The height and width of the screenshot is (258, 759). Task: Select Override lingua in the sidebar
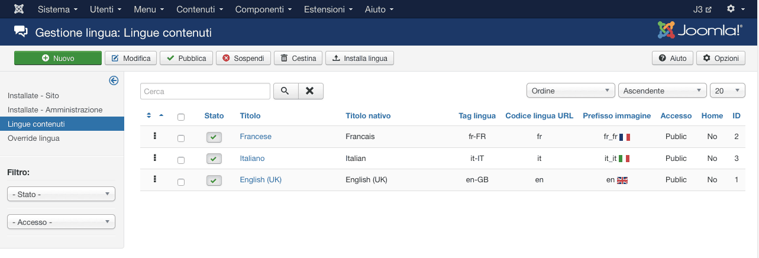(x=34, y=138)
